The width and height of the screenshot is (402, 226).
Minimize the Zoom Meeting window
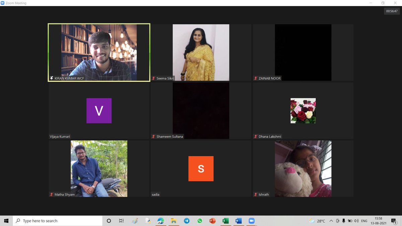tap(370, 3)
